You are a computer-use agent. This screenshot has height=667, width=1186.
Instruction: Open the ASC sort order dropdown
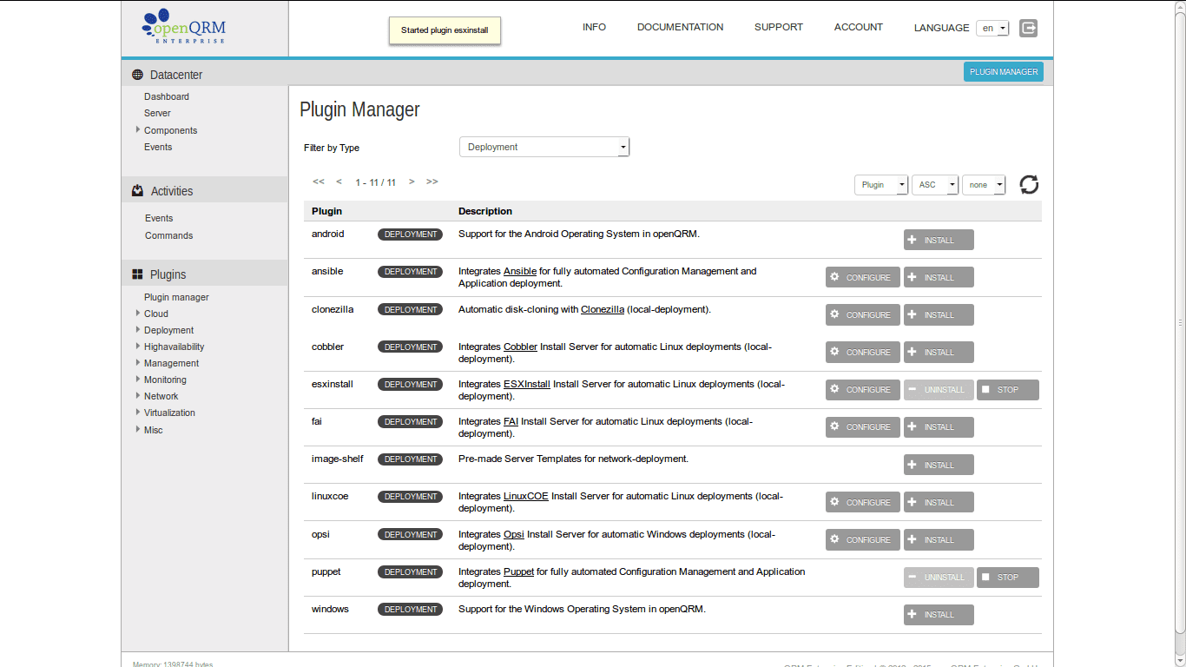coord(935,184)
